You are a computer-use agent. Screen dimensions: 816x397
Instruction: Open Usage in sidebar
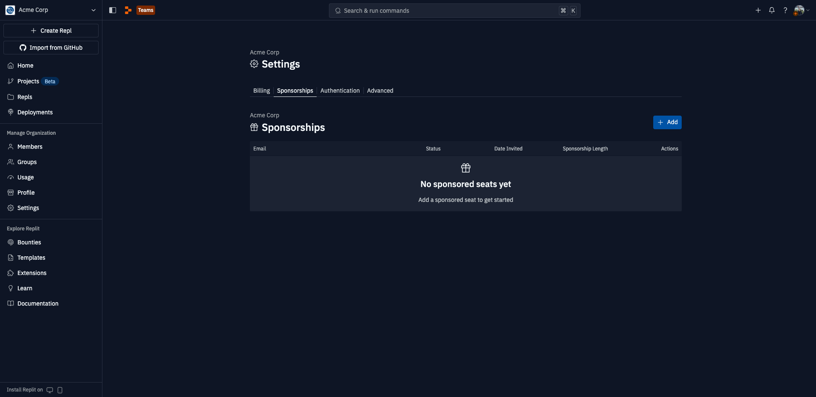click(x=51, y=177)
